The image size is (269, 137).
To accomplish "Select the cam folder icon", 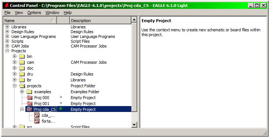I will (22, 62).
